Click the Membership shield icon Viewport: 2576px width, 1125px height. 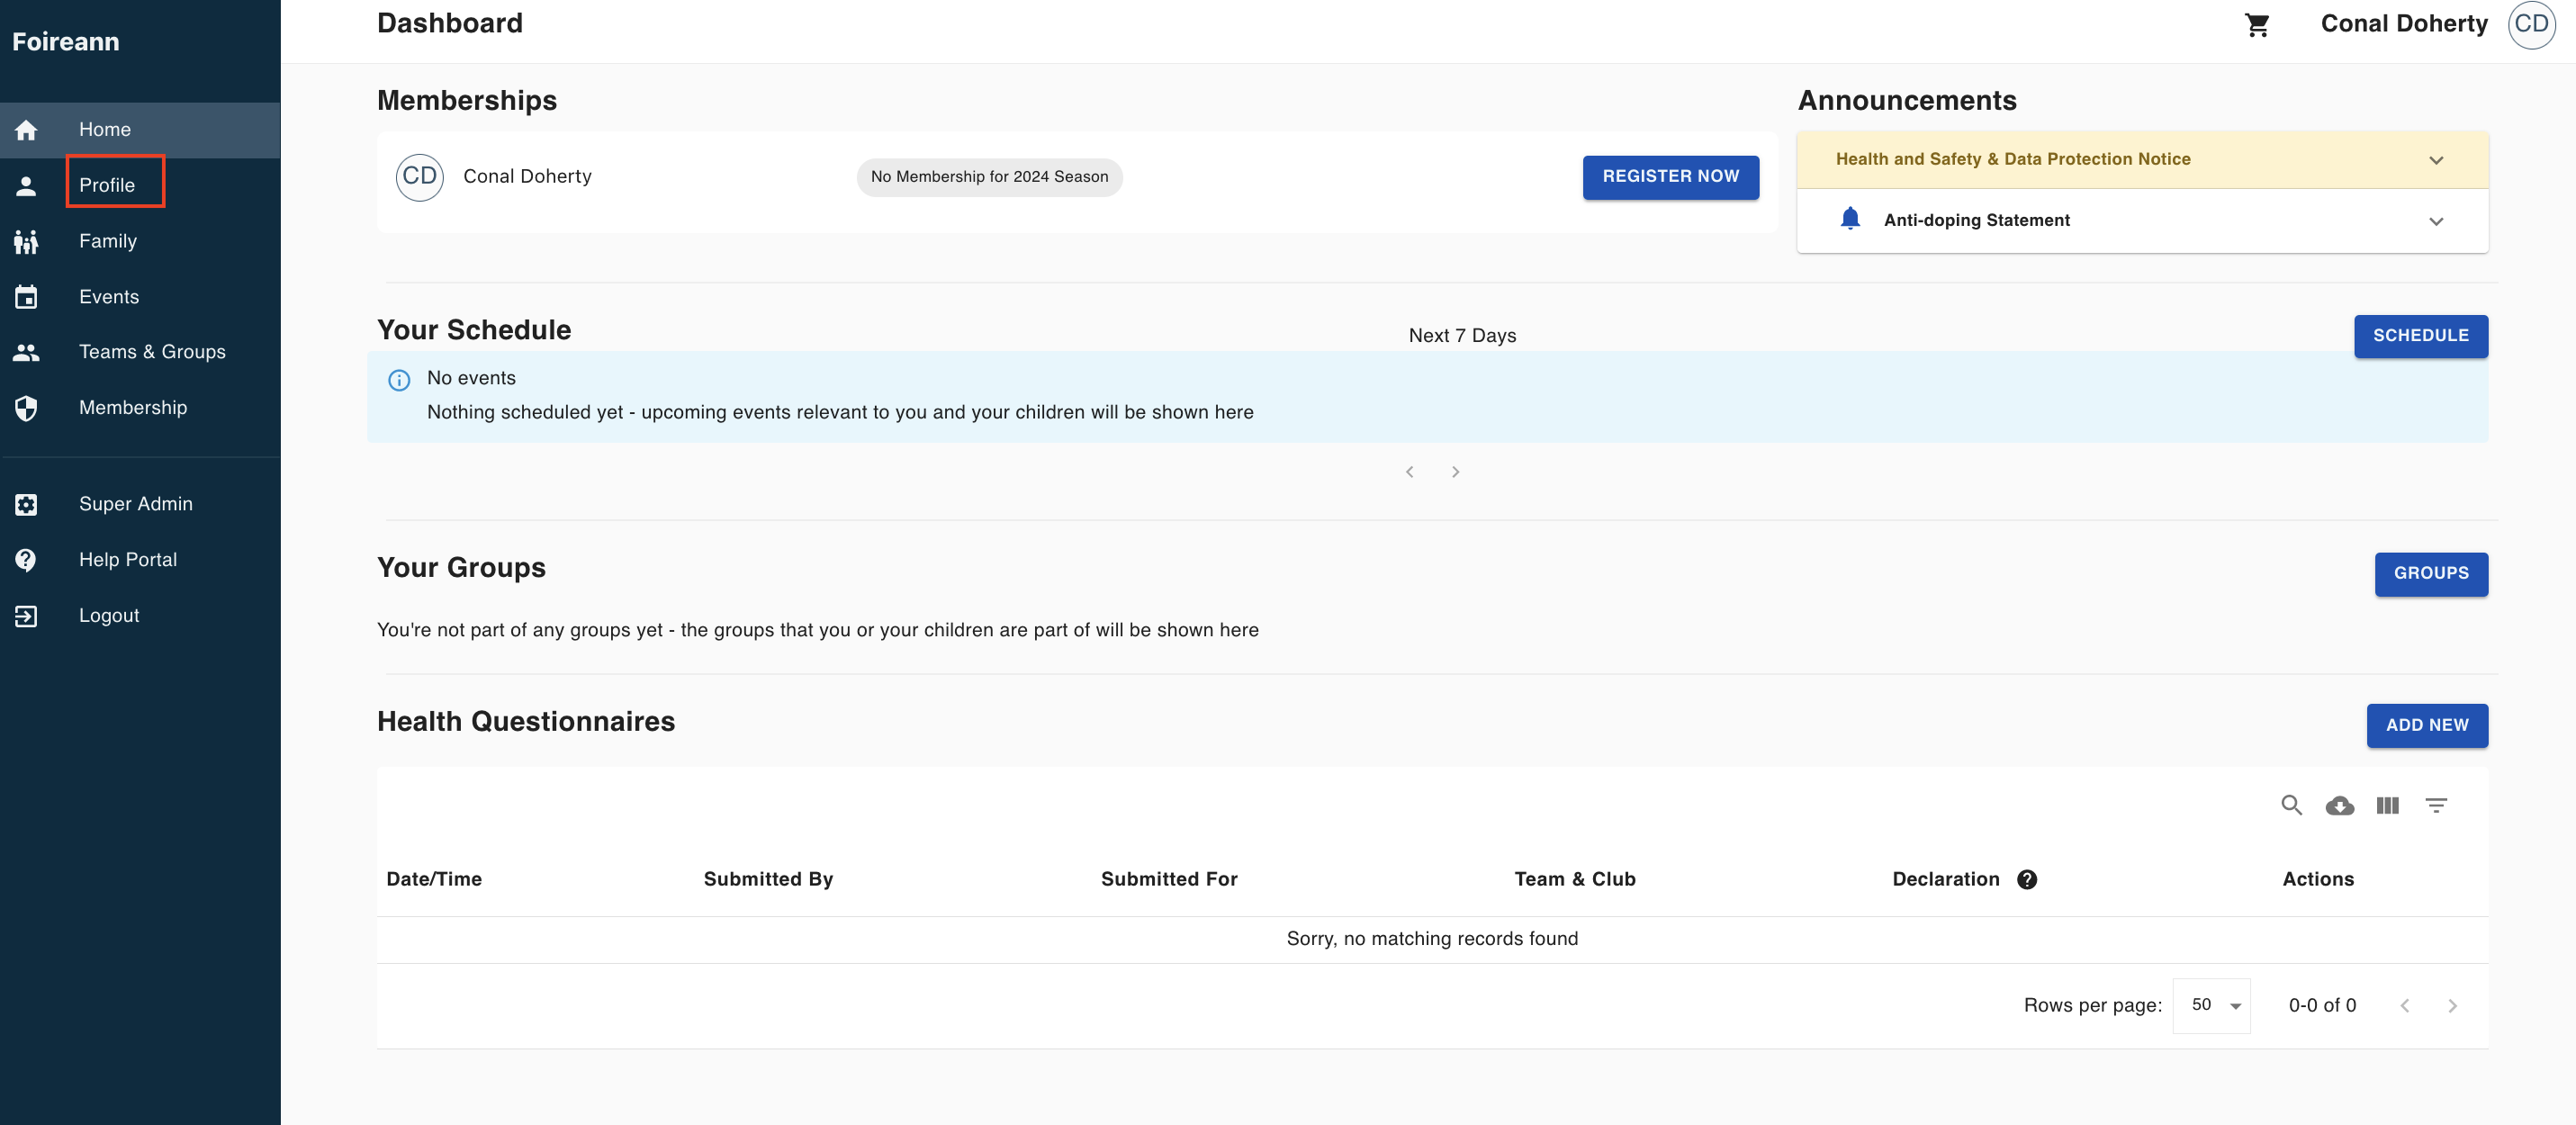[x=26, y=408]
